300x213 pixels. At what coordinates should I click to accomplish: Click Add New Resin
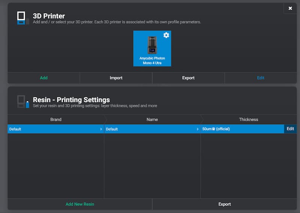tap(80, 204)
